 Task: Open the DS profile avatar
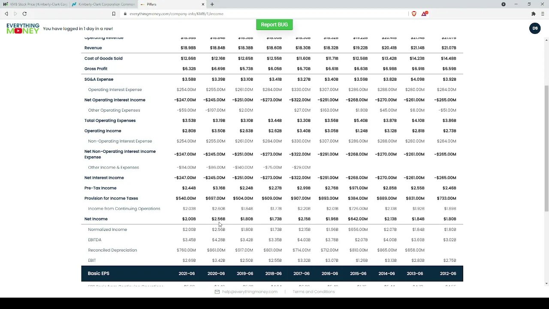pos(535,28)
